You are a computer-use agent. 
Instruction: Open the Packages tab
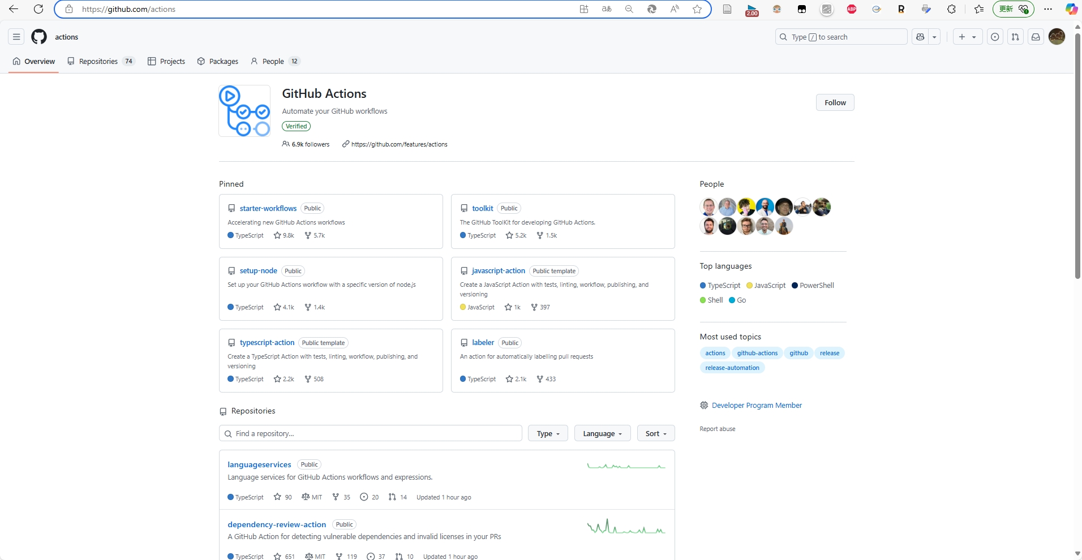[x=218, y=61]
